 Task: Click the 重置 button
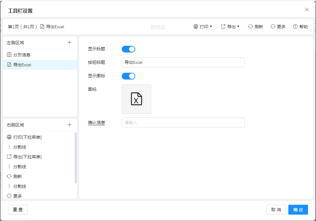pos(18,210)
